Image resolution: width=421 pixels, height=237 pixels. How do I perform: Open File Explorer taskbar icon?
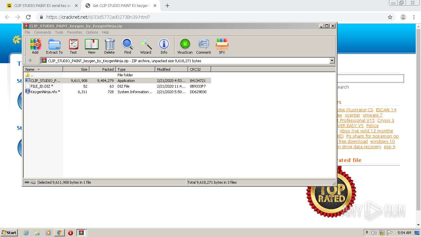[37, 233]
